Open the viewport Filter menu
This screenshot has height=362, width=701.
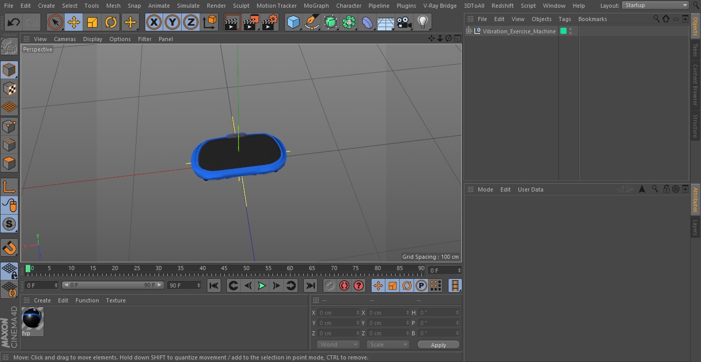pyautogui.click(x=145, y=39)
